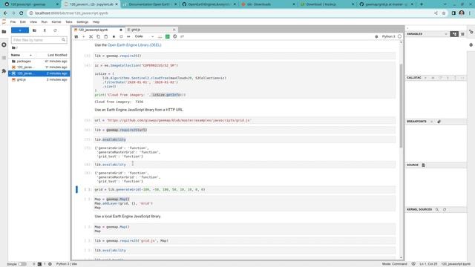The height and width of the screenshot is (267, 475).
Task: Click the notebook vertical scrollbar
Action: 401,106
